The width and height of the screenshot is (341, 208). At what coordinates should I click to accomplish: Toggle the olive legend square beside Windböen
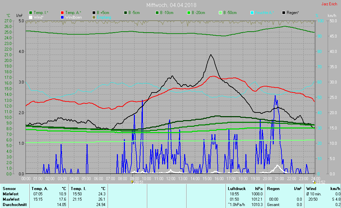tap(94, 17)
